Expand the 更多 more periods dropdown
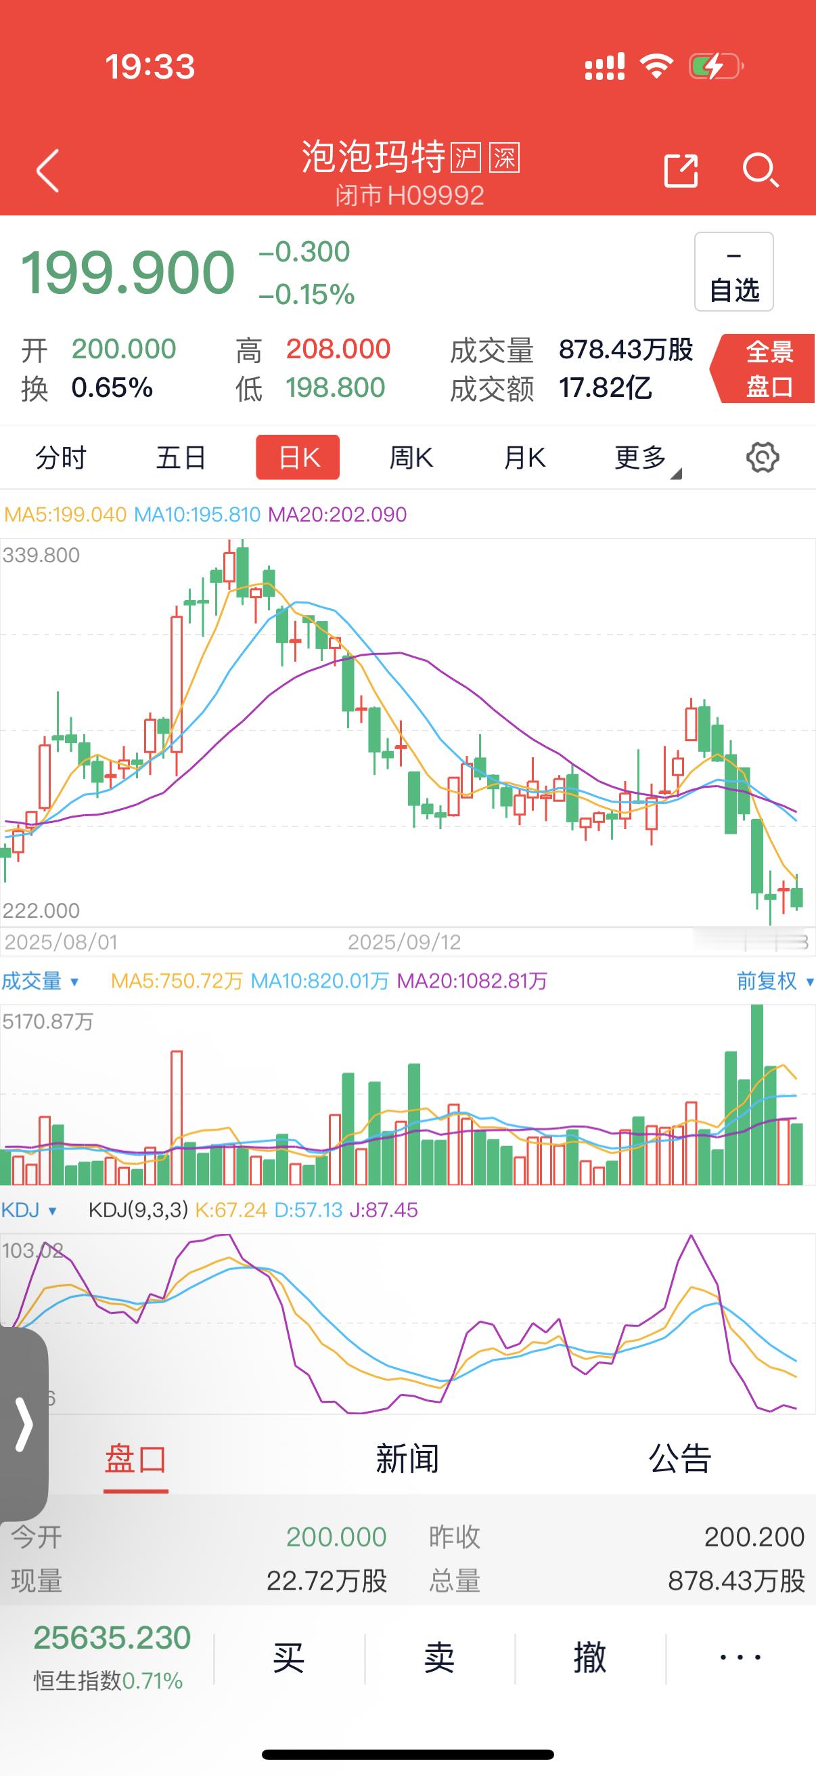 tap(648, 459)
